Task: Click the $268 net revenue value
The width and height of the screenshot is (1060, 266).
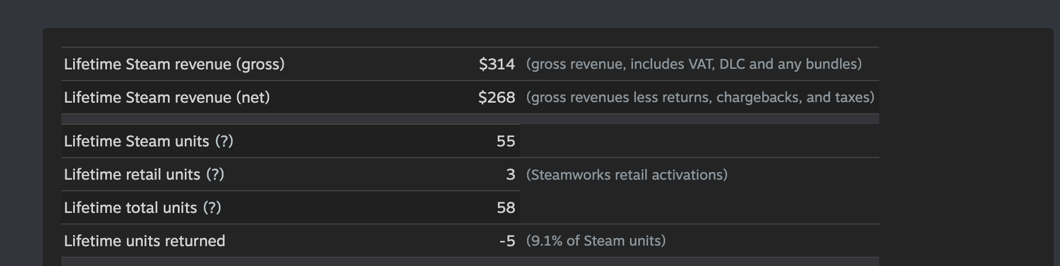Action: pyautogui.click(x=497, y=97)
